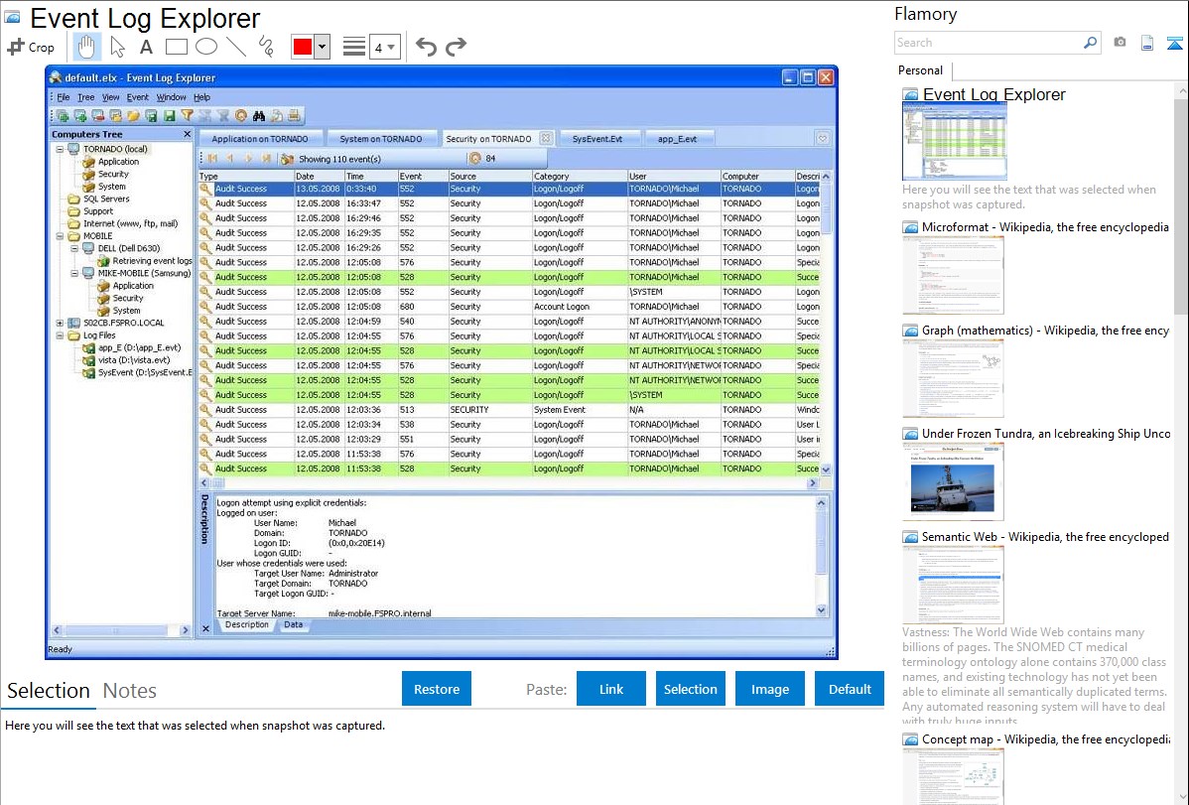This screenshot has width=1189, height=805.
Task: Switch to System on TORNADO tab
Action: [x=381, y=139]
